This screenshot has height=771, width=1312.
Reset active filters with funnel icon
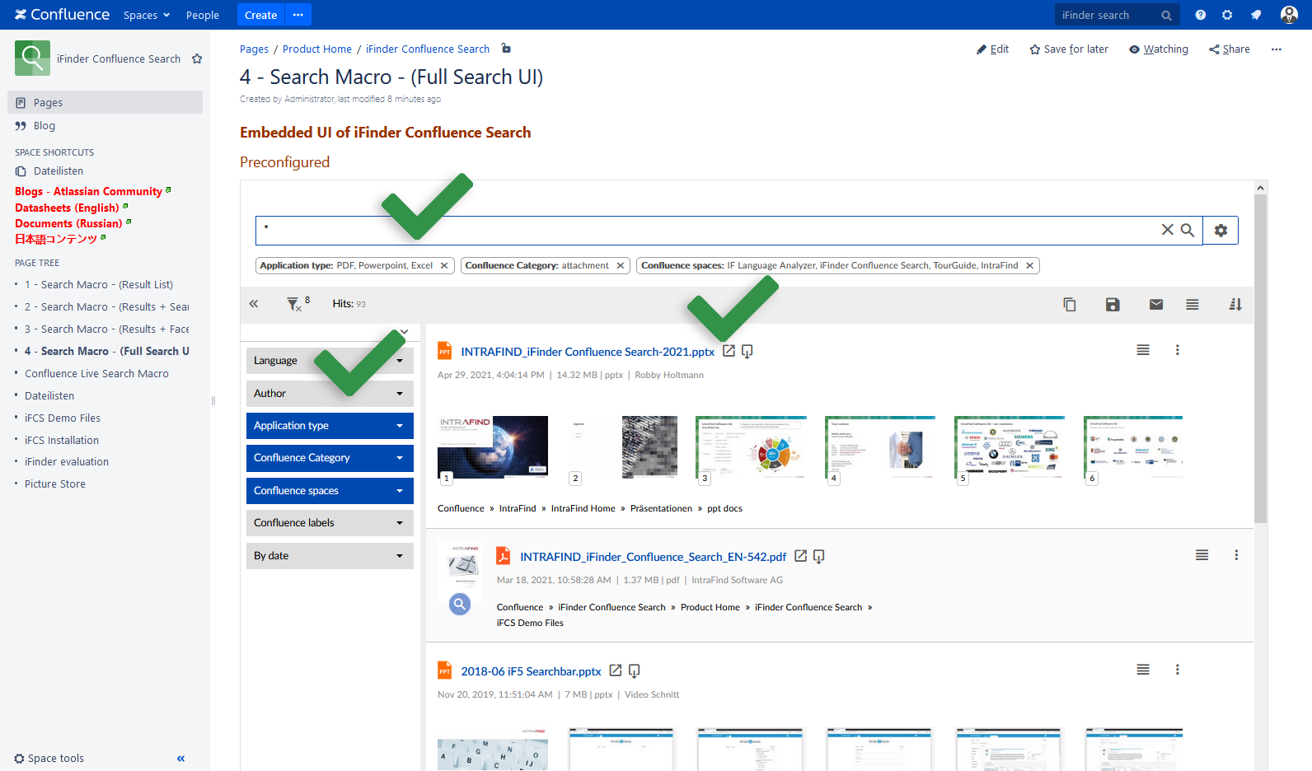[x=293, y=304]
